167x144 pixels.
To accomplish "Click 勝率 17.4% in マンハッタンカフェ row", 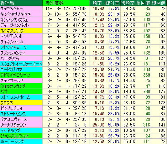I will pyautogui.click(x=98, y=20).
